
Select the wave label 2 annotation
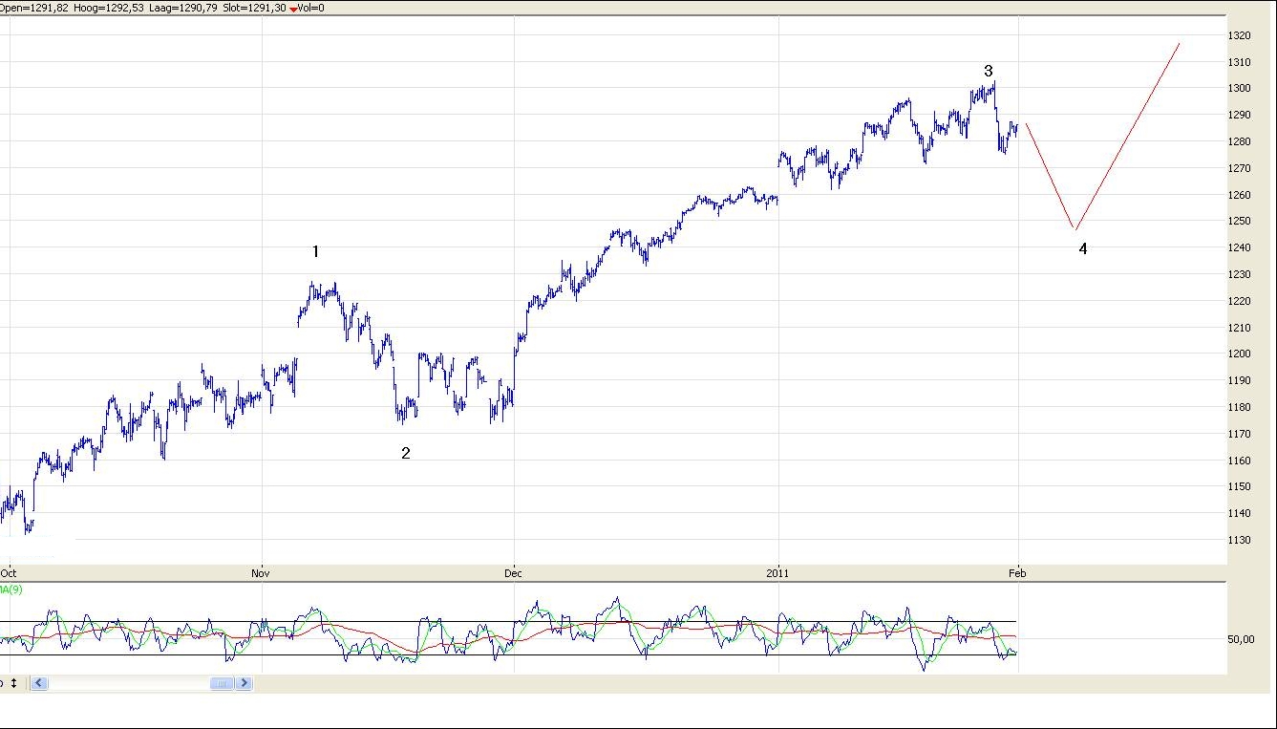point(405,453)
